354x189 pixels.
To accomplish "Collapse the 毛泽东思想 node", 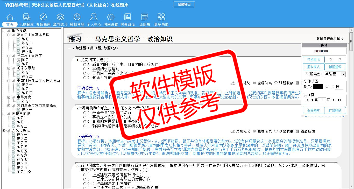I will [x=9, y=68].
